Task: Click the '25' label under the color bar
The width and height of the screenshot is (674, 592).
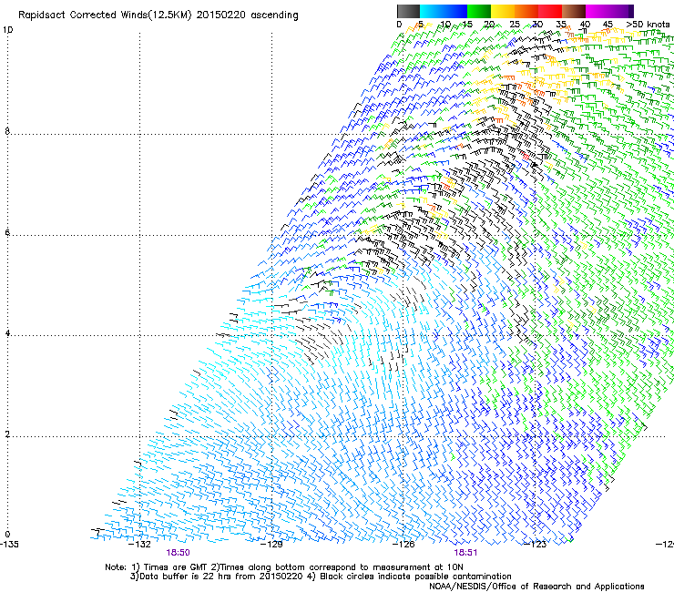Action: click(514, 25)
